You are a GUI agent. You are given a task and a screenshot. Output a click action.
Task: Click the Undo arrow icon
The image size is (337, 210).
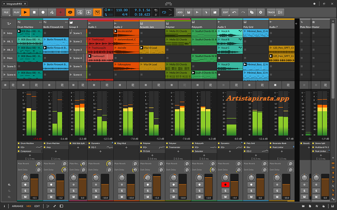click(x=235, y=12)
